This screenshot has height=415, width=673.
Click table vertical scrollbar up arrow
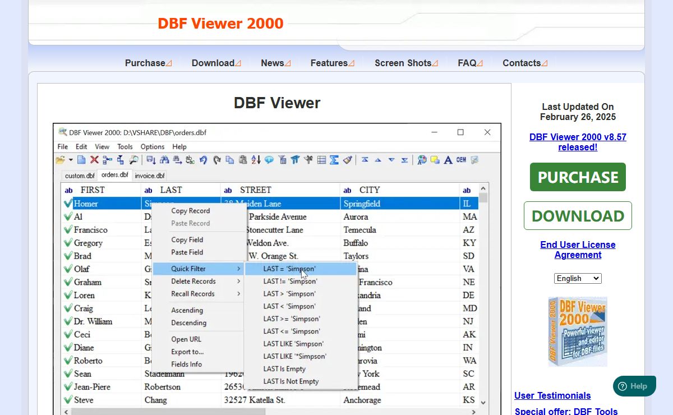(483, 188)
